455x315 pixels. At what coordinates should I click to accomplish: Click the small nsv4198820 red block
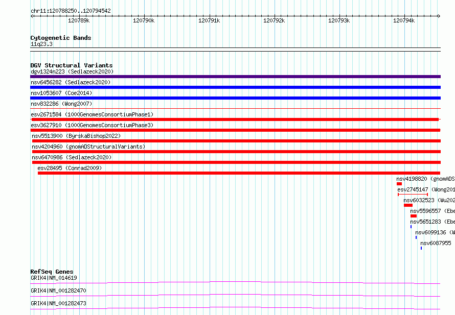tap(399, 184)
